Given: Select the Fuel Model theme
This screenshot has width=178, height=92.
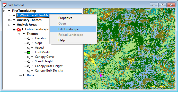Looking at the screenshot, I should pyautogui.click(x=42, y=52).
